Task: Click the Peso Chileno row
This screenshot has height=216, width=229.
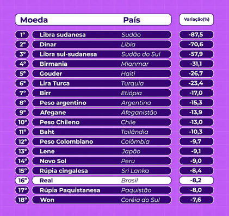Action: pyautogui.click(x=102, y=122)
